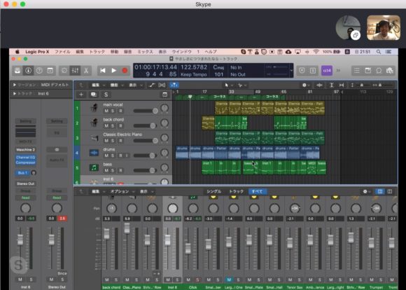The image size is (406, 290).
Task: Open LCD display mode dropdown arrow
Action: click(291, 71)
